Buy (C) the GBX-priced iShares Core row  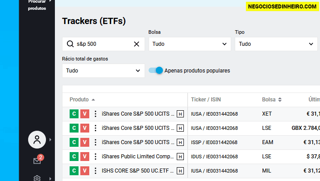click(74, 128)
